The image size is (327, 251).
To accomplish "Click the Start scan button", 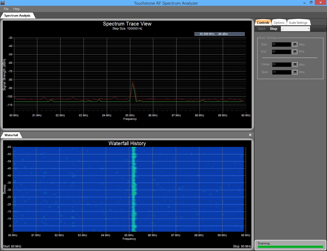I will 262,29.
